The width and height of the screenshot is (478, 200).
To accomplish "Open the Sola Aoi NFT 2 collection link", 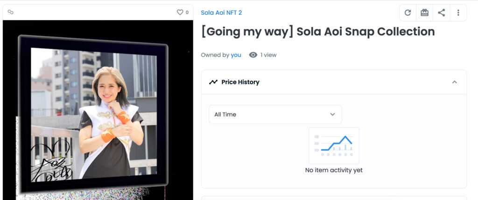I will (x=221, y=13).
